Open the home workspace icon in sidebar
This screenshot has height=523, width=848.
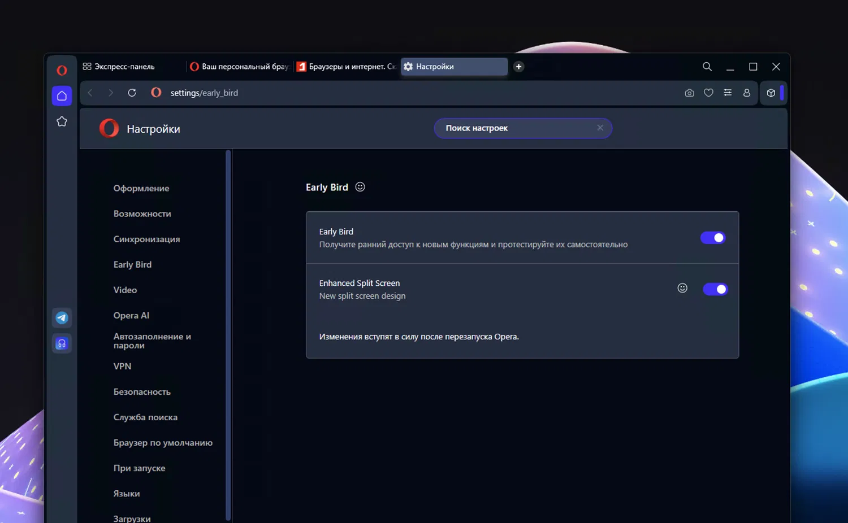coord(62,95)
